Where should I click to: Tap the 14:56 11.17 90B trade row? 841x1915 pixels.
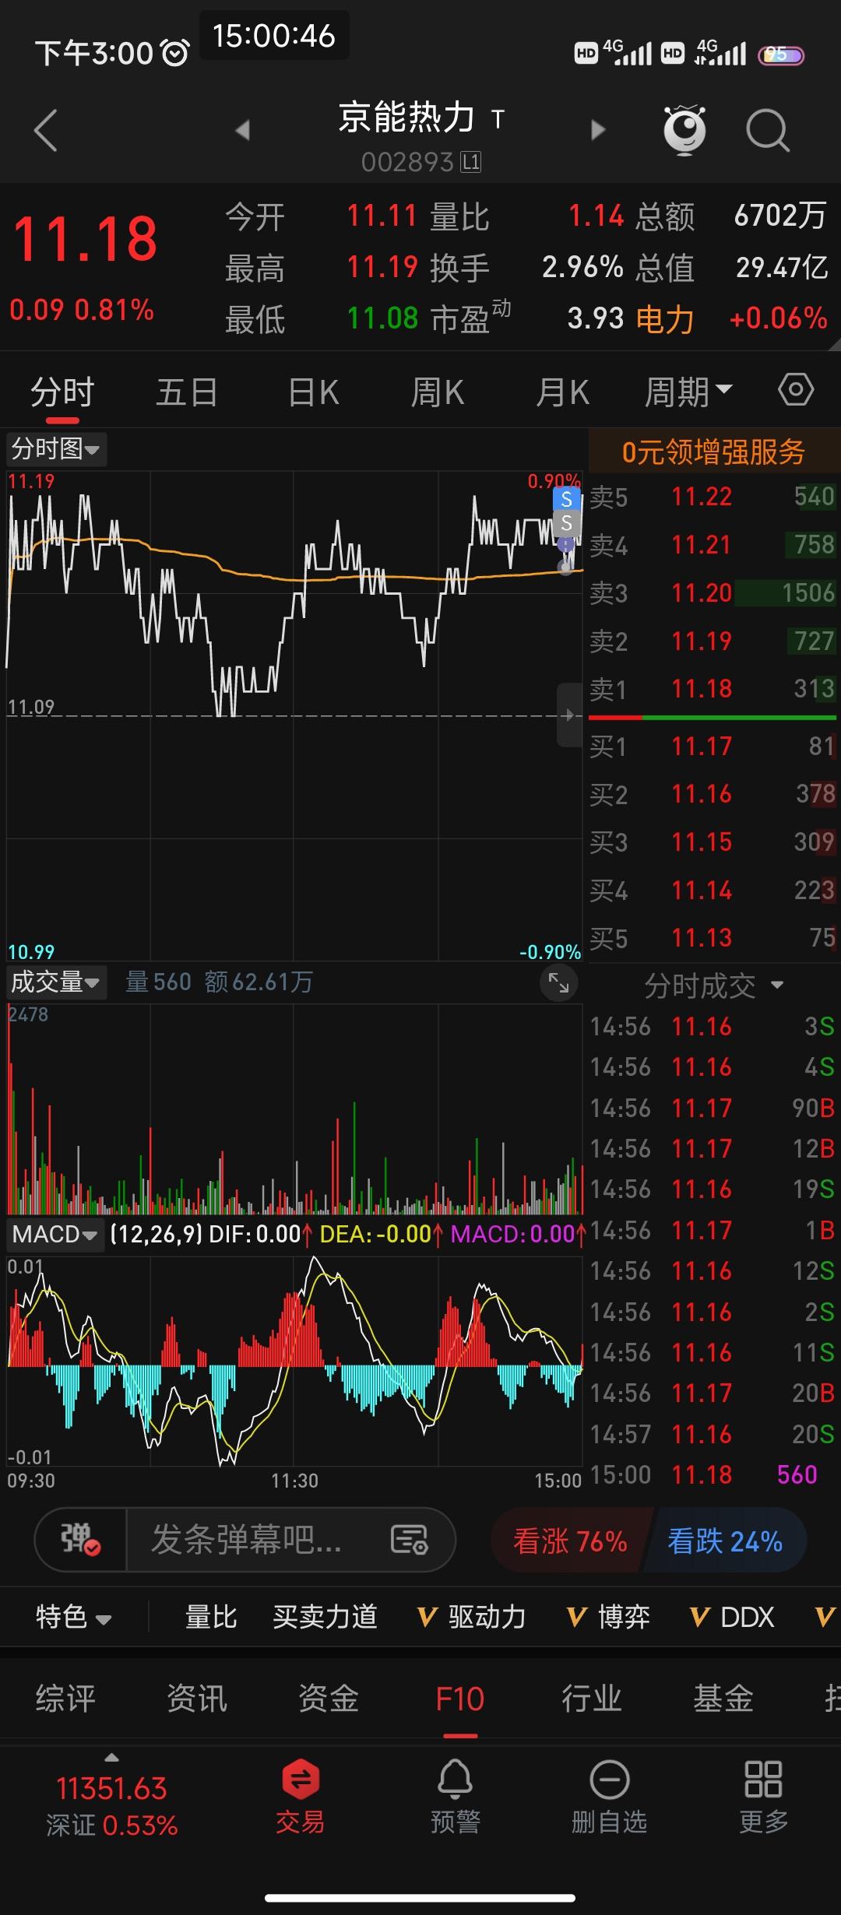713,1108
